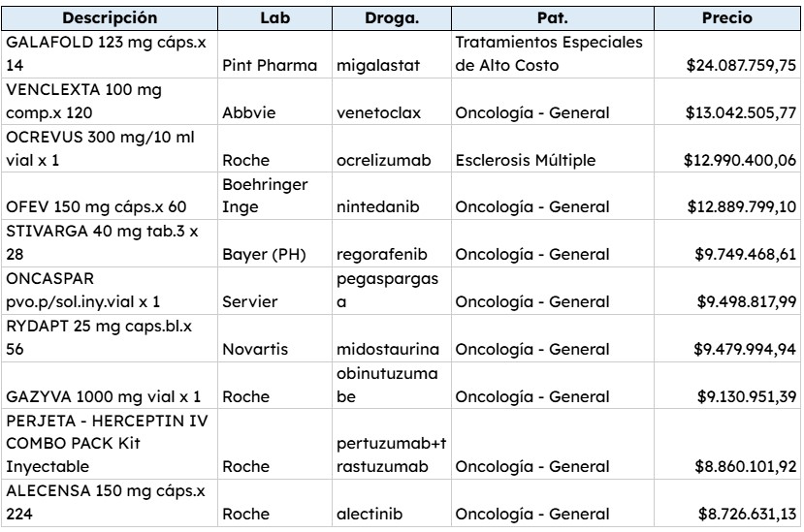This screenshot has height=532, width=804.
Task: Click the Bayer (PH) lab cell
Action: pos(259,254)
